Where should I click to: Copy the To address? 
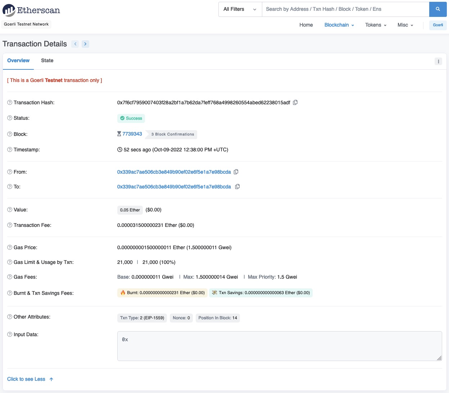click(x=237, y=187)
